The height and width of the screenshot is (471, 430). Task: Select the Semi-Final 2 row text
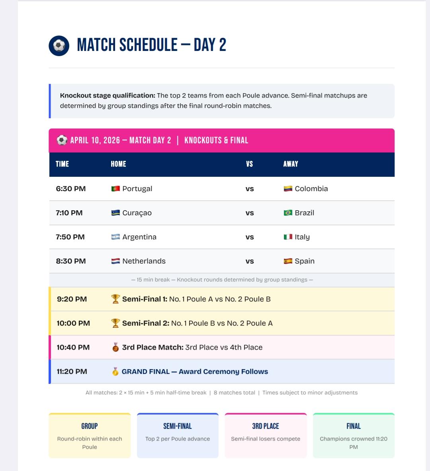[197, 323]
